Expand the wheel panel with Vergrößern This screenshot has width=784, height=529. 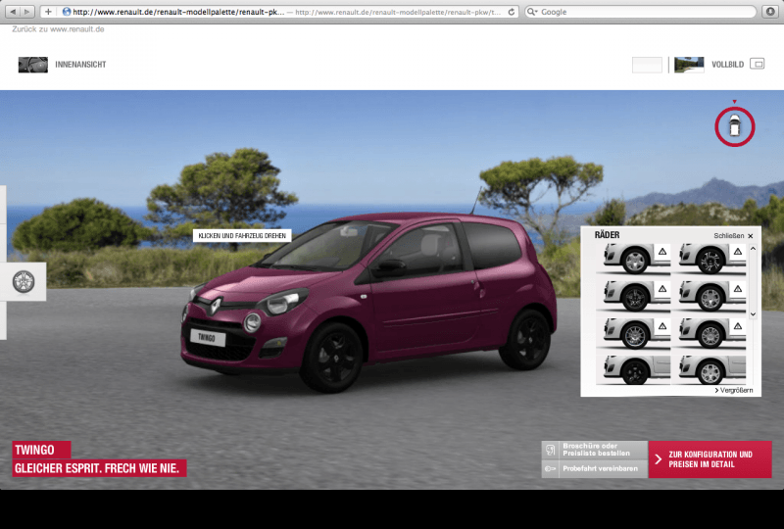(x=733, y=390)
